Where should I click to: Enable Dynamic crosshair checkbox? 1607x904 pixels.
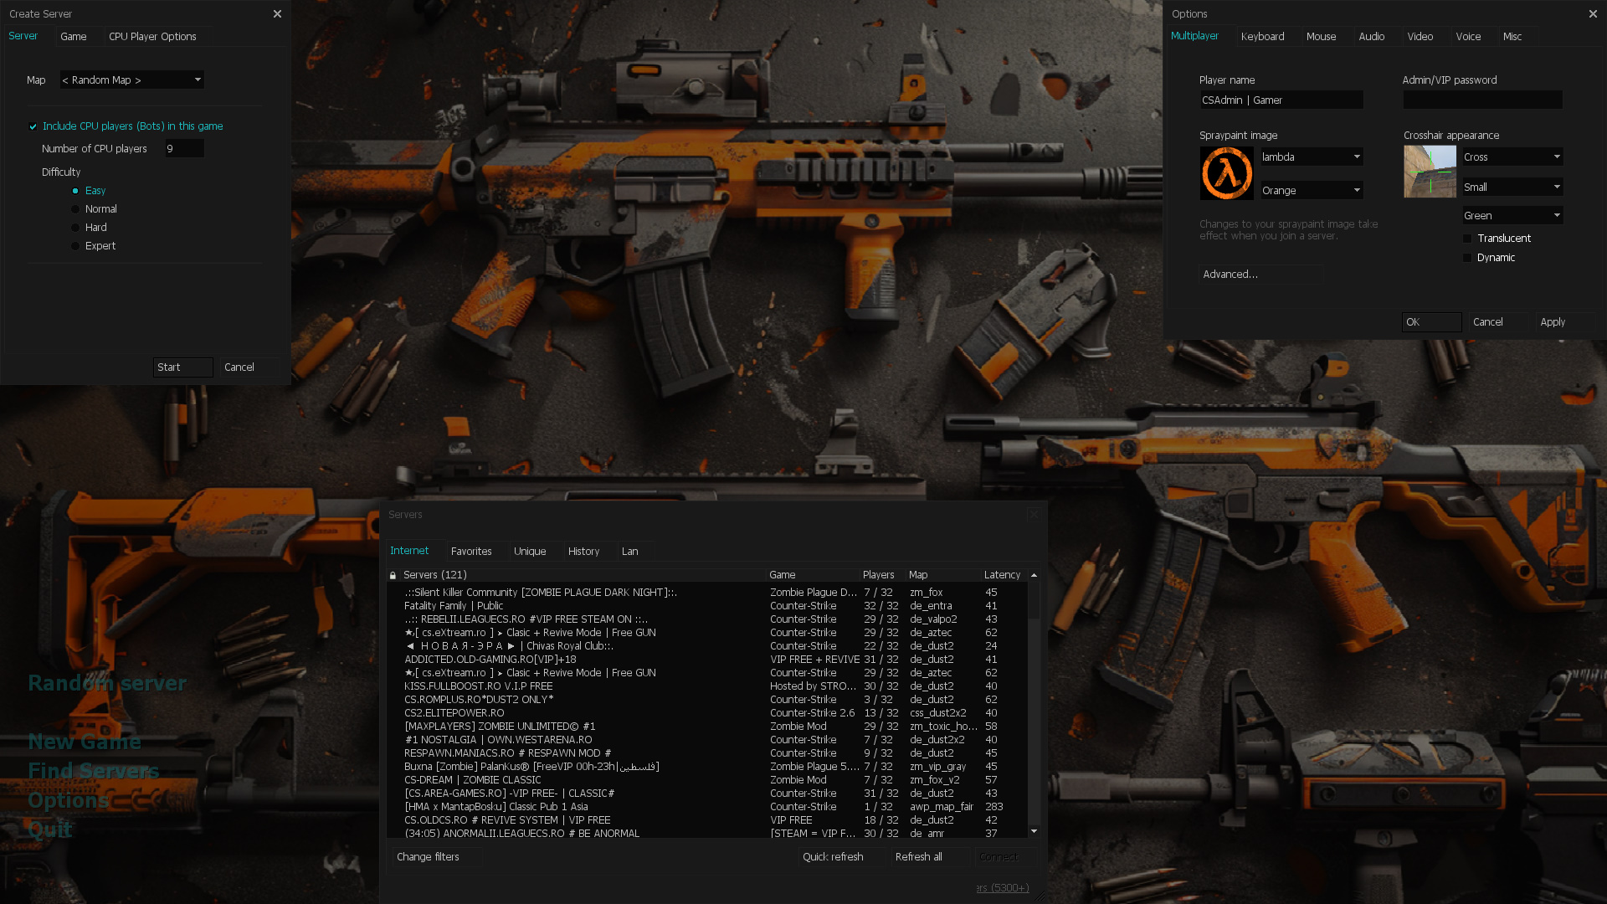click(x=1466, y=258)
